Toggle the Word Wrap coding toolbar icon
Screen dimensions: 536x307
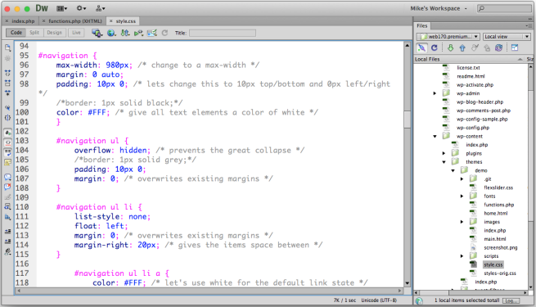7,152
